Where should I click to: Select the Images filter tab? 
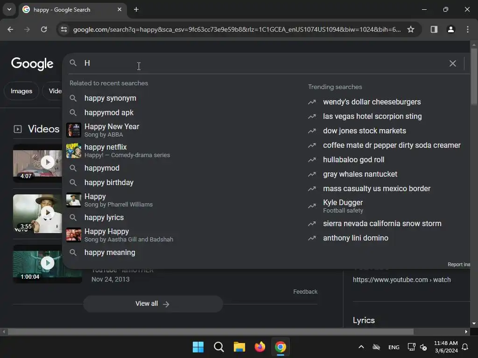click(21, 91)
